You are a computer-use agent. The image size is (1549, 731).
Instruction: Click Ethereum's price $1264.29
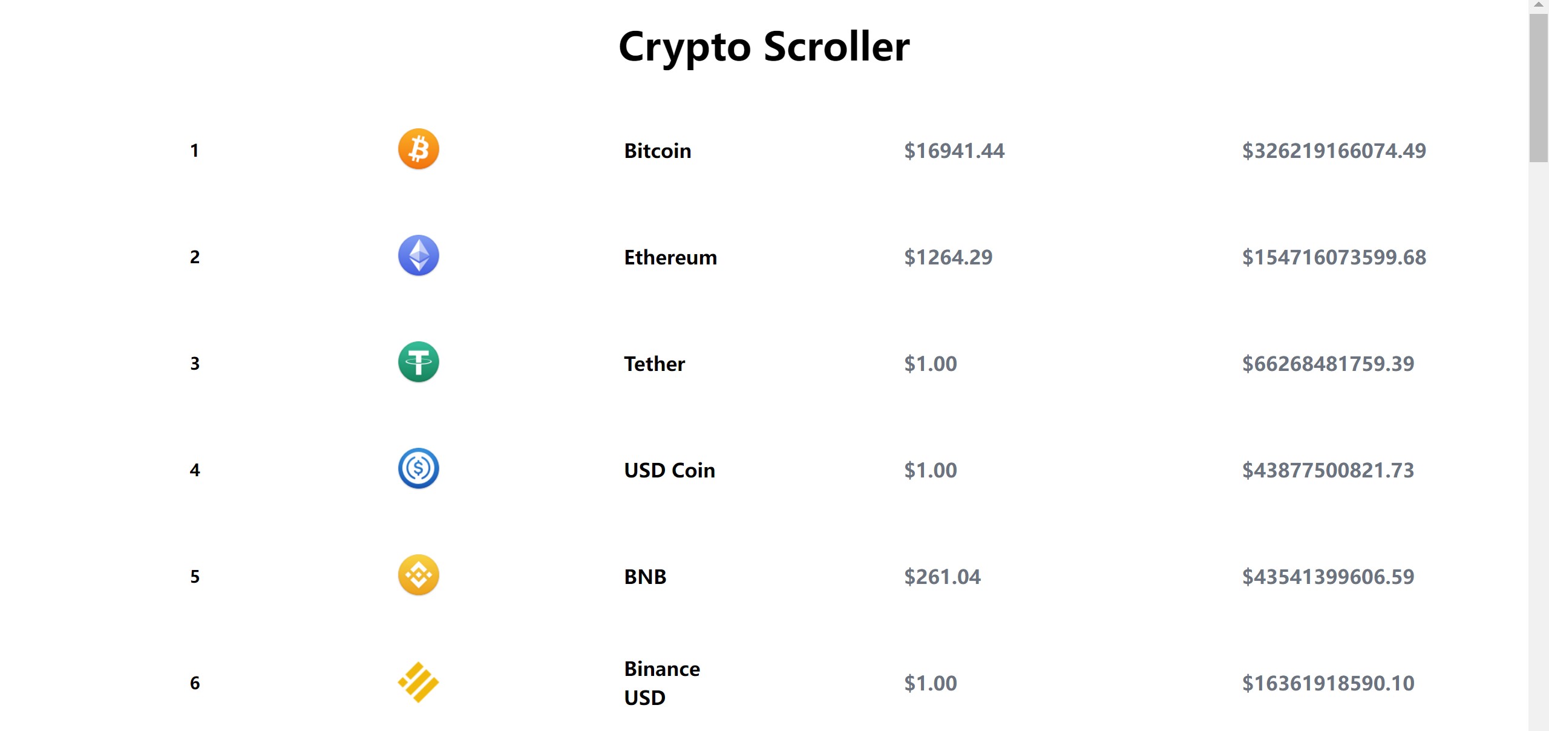(948, 257)
